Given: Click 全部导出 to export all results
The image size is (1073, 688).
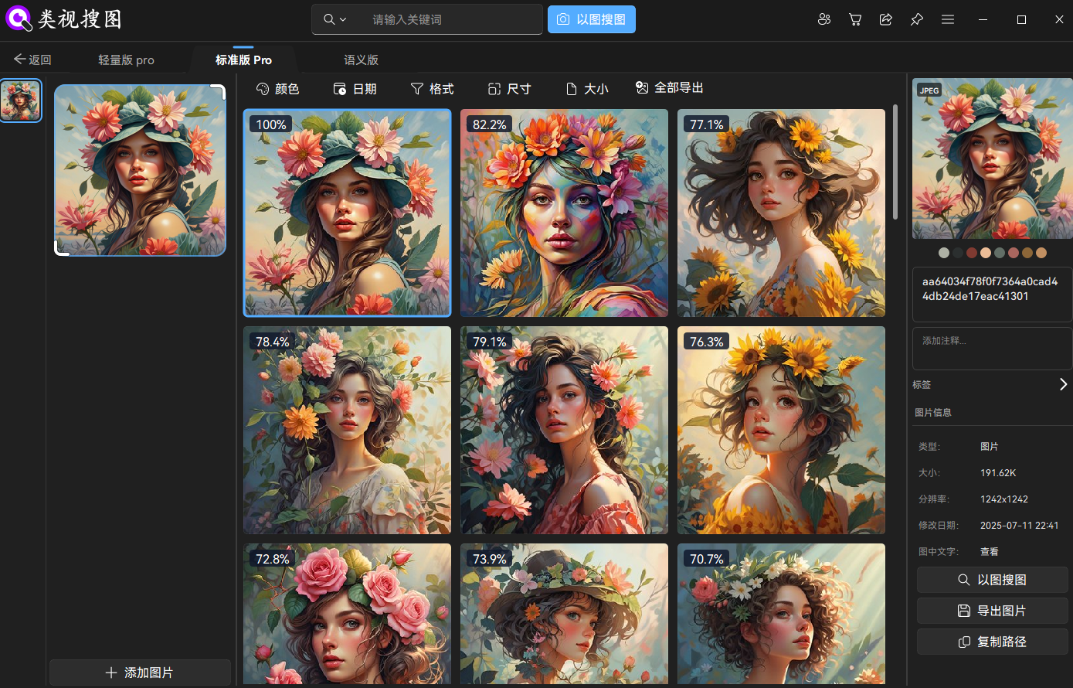Looking at the screenshot, I should [x=669, y=88].
